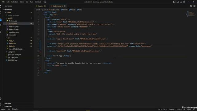This screenshot has height=111, width=197.
Task: Open the Customize Layout icon
Action: coord(184,2)
